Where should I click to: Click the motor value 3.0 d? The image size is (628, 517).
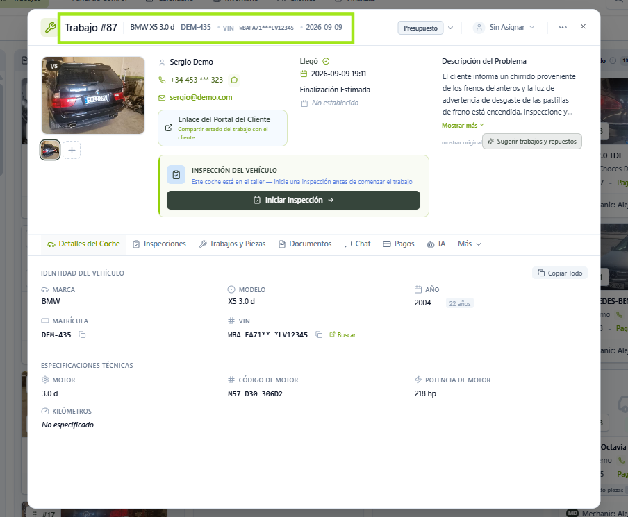tap(49, 393)
